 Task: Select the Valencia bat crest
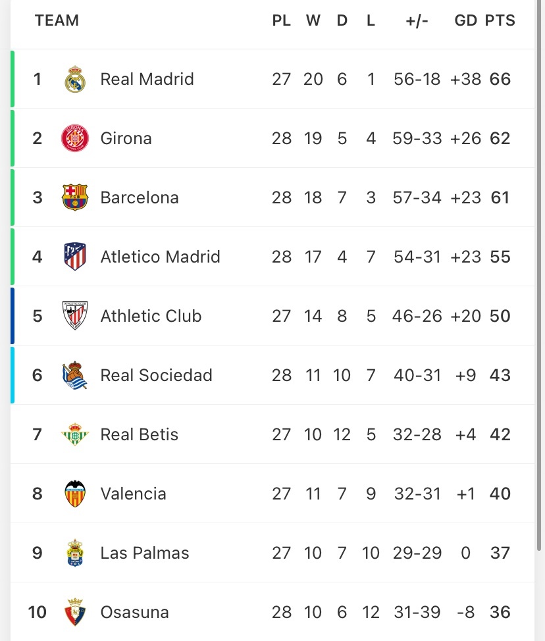74,494
